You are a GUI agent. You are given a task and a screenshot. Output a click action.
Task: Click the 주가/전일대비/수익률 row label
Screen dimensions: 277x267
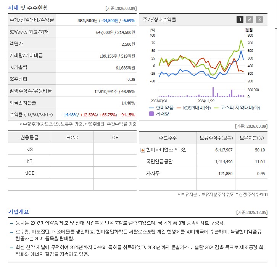point(32,20)
